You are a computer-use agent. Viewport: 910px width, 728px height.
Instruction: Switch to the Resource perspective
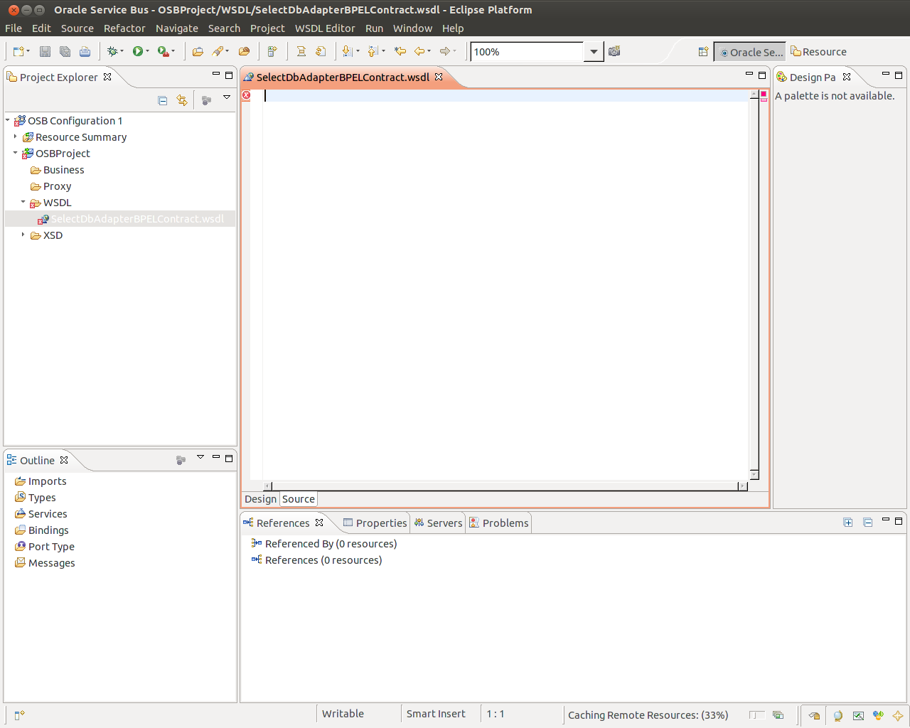click(819, 52)
